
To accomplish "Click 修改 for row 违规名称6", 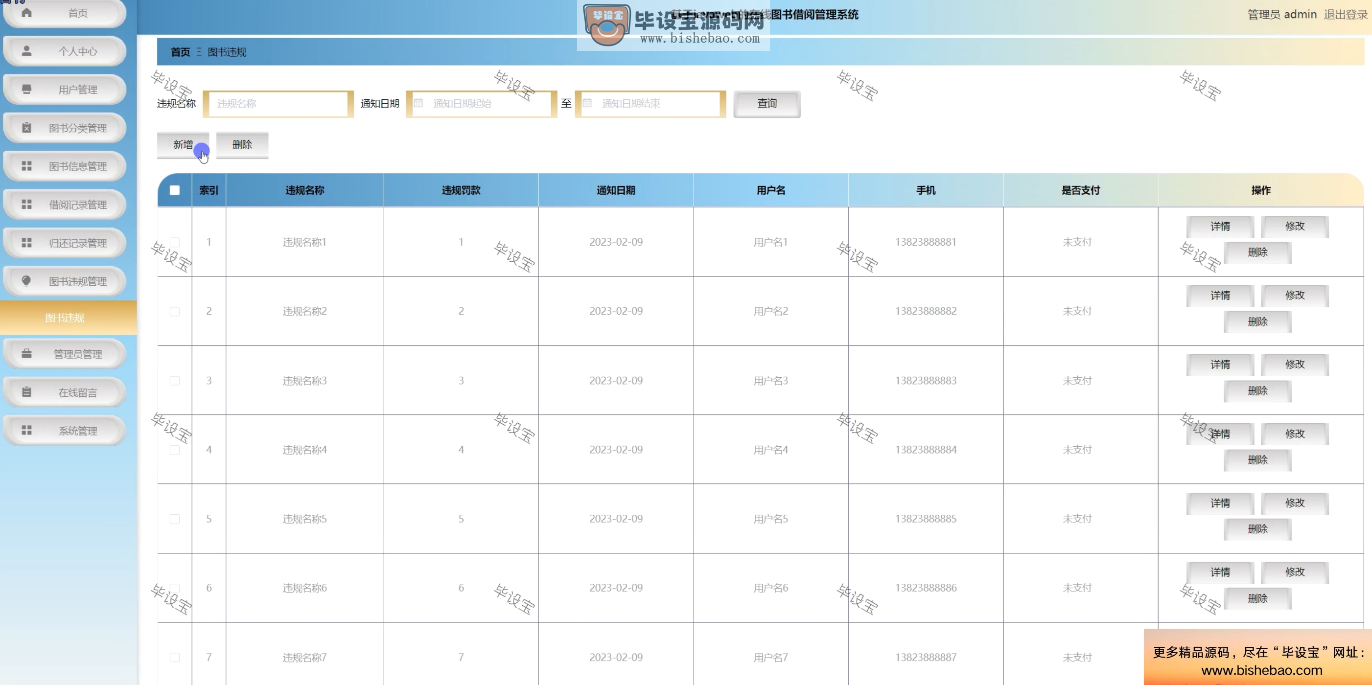I will (1295, 572).
